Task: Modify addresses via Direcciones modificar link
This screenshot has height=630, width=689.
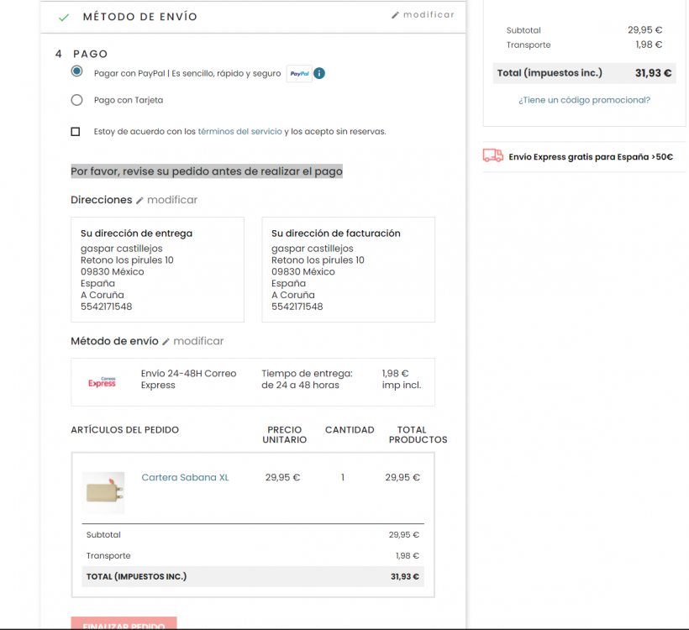Action: tap(172, 200)
